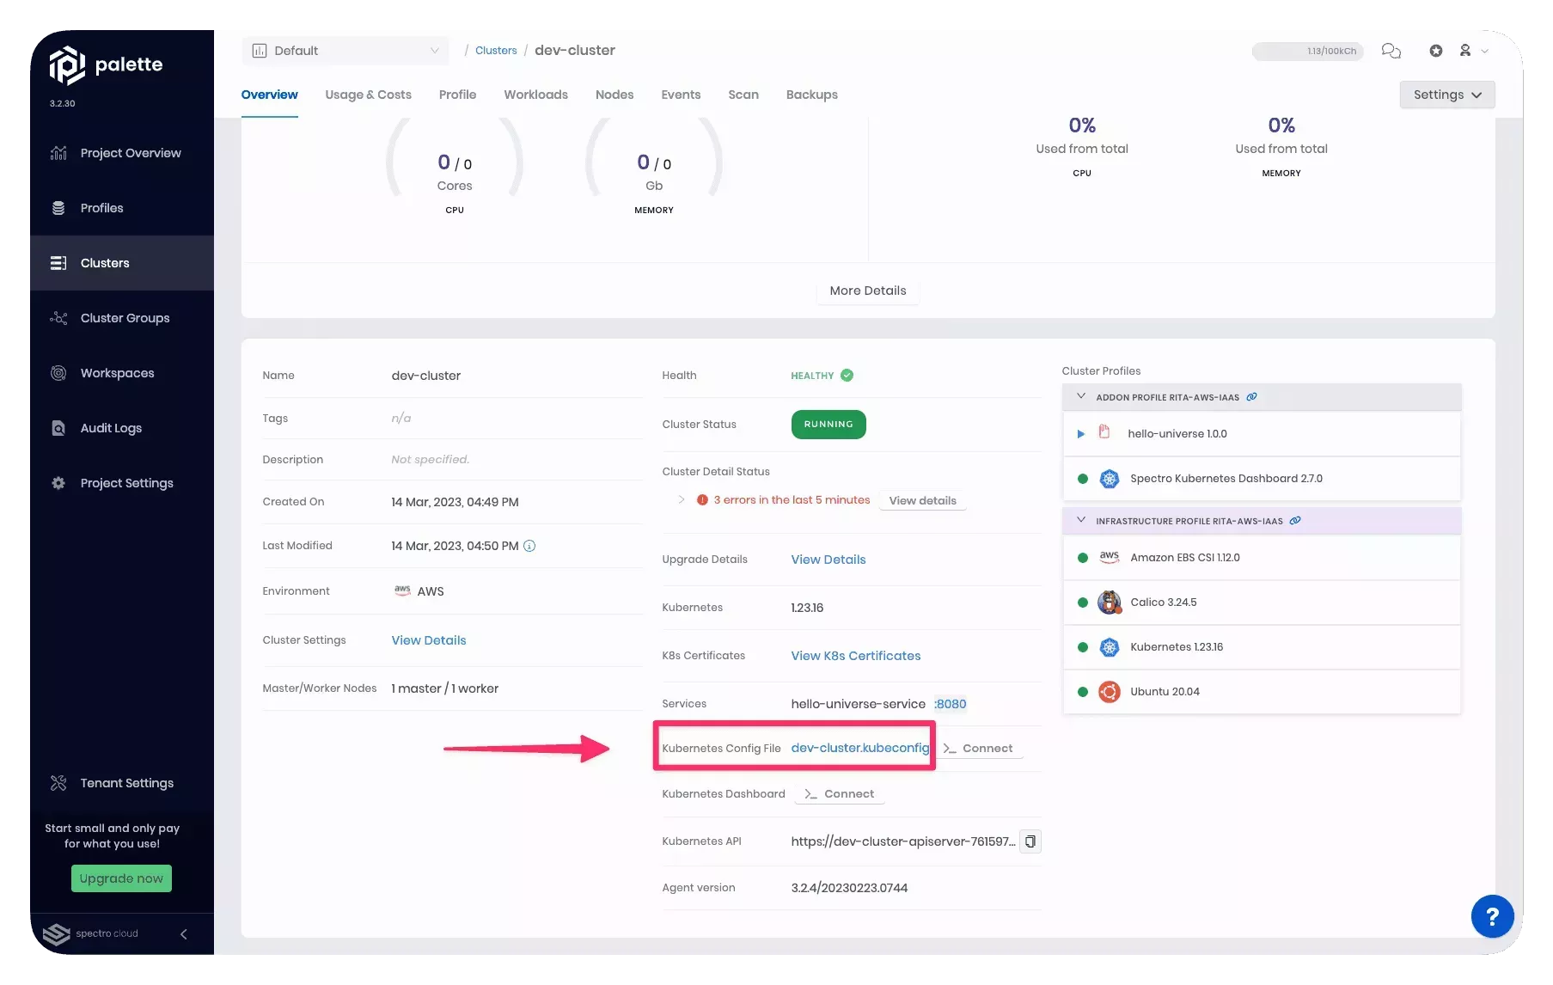
Task: Click the link icon beside Infrastructure Profile
Action: click(1295, 521)
